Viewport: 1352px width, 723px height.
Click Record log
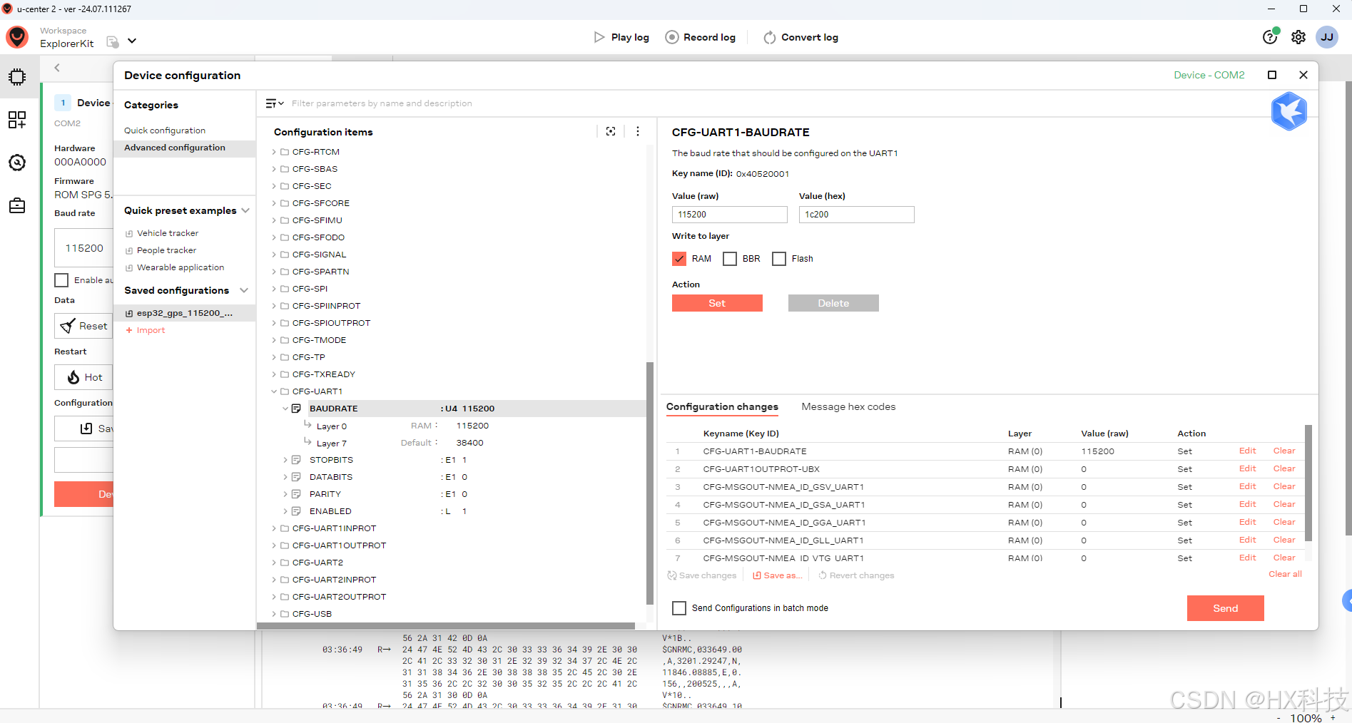click(701, 37)
